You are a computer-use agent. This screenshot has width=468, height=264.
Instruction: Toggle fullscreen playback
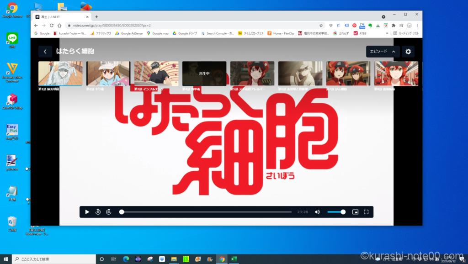coord(366,211)
